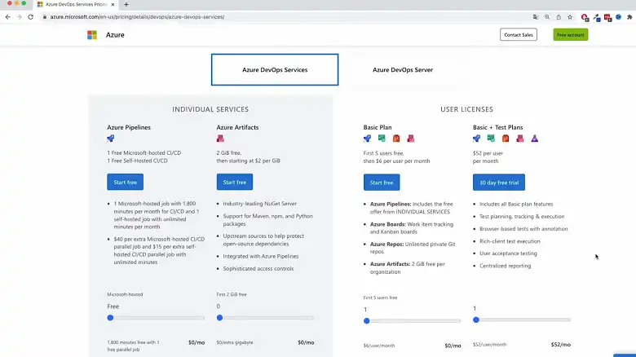Click the browser forward arrow
The image size is (636, 357).
tap(19, 17)
